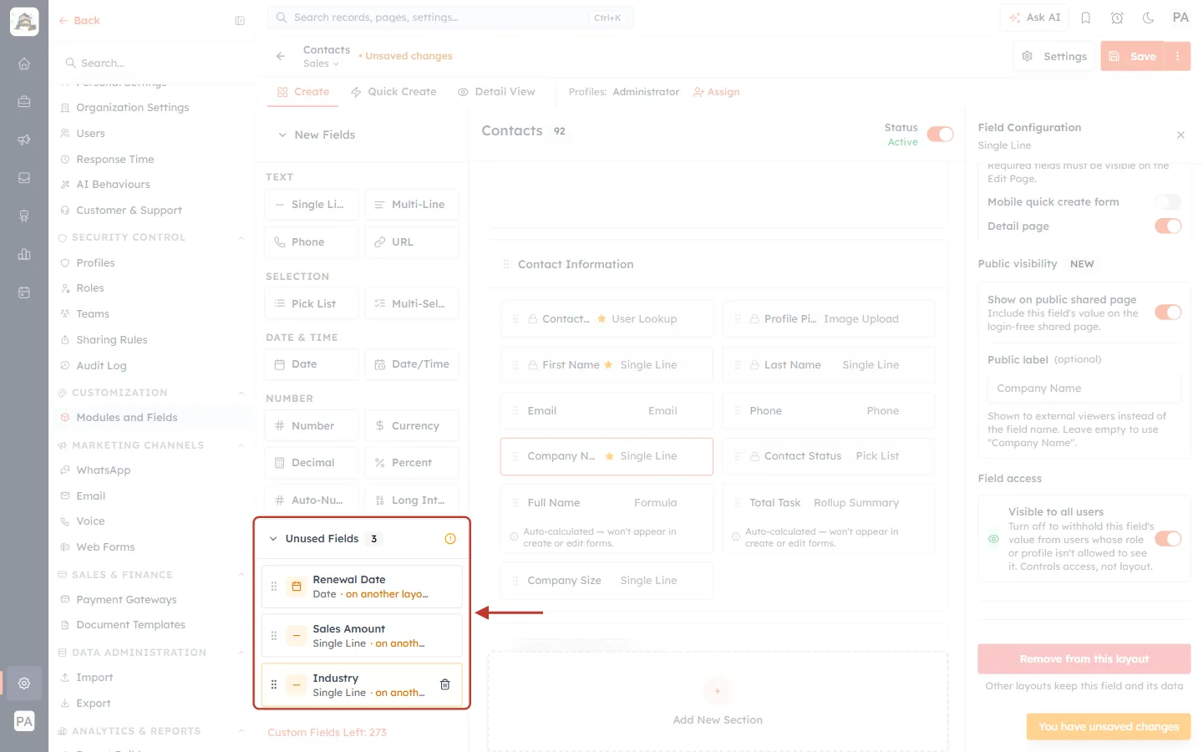Viewport: 1203px width, 752px height.
Task: Collapse the Unused Fields section
Action: click(x=273, y=539)
